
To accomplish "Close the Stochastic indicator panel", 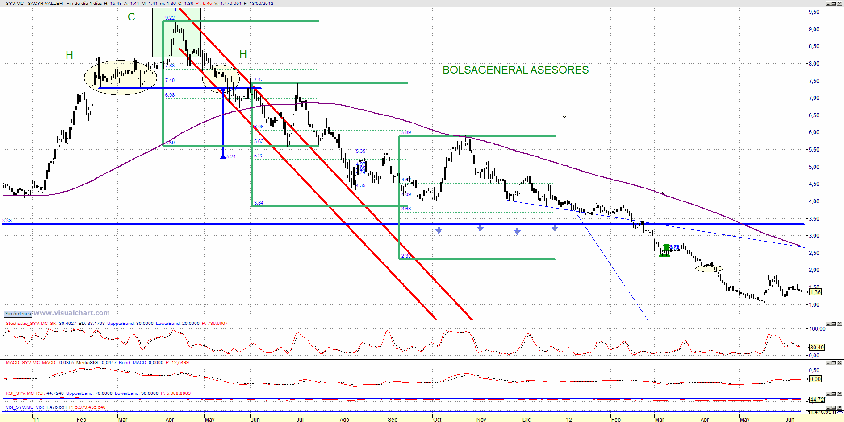I will (840, 324).
